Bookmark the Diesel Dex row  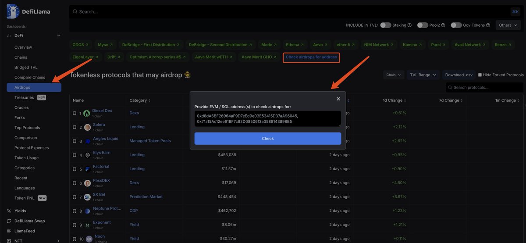click(75, 114)
